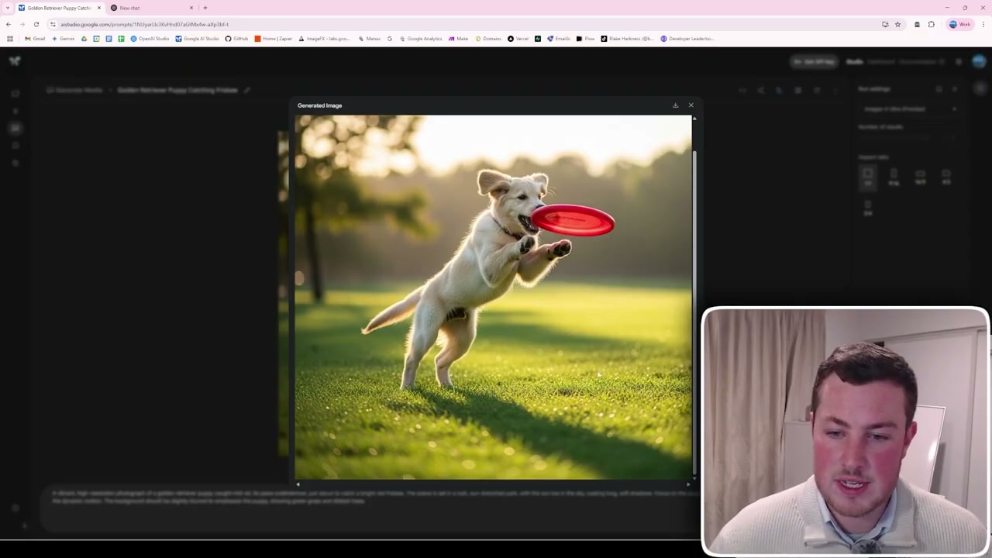Click the left arrow of horizontal image scrollbar
The width and height of the screenshot is (992, 558).
click(298, 484)
